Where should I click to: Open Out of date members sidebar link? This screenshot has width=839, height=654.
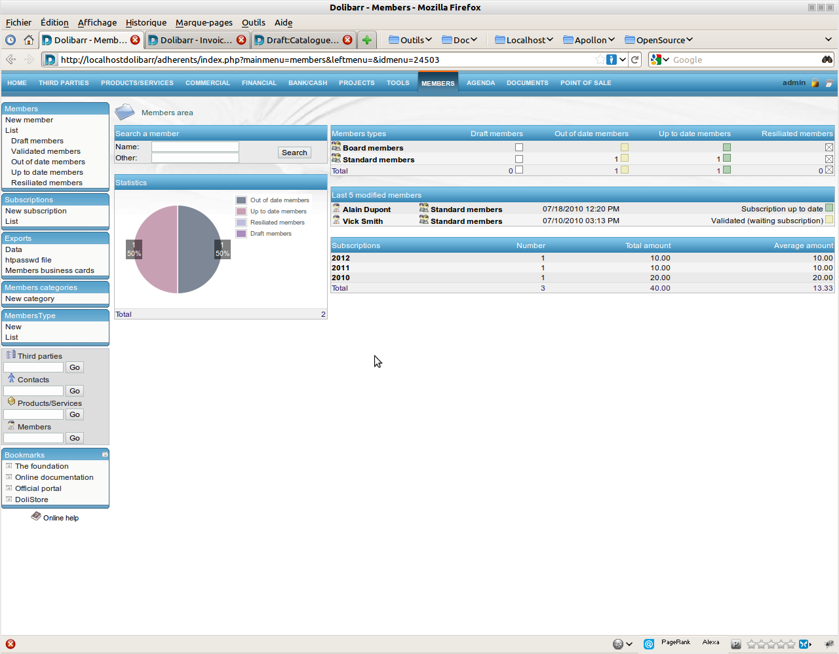coord(48,162)
